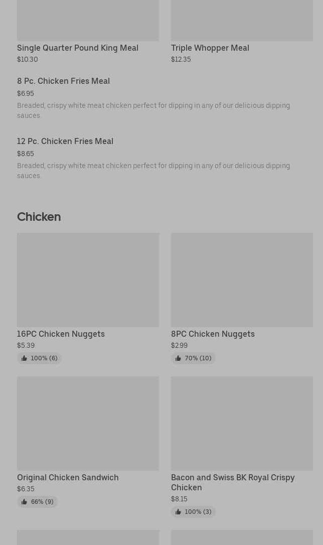Click thumbs-up icon under Original Chicken Sandwich

pos(24,502)
